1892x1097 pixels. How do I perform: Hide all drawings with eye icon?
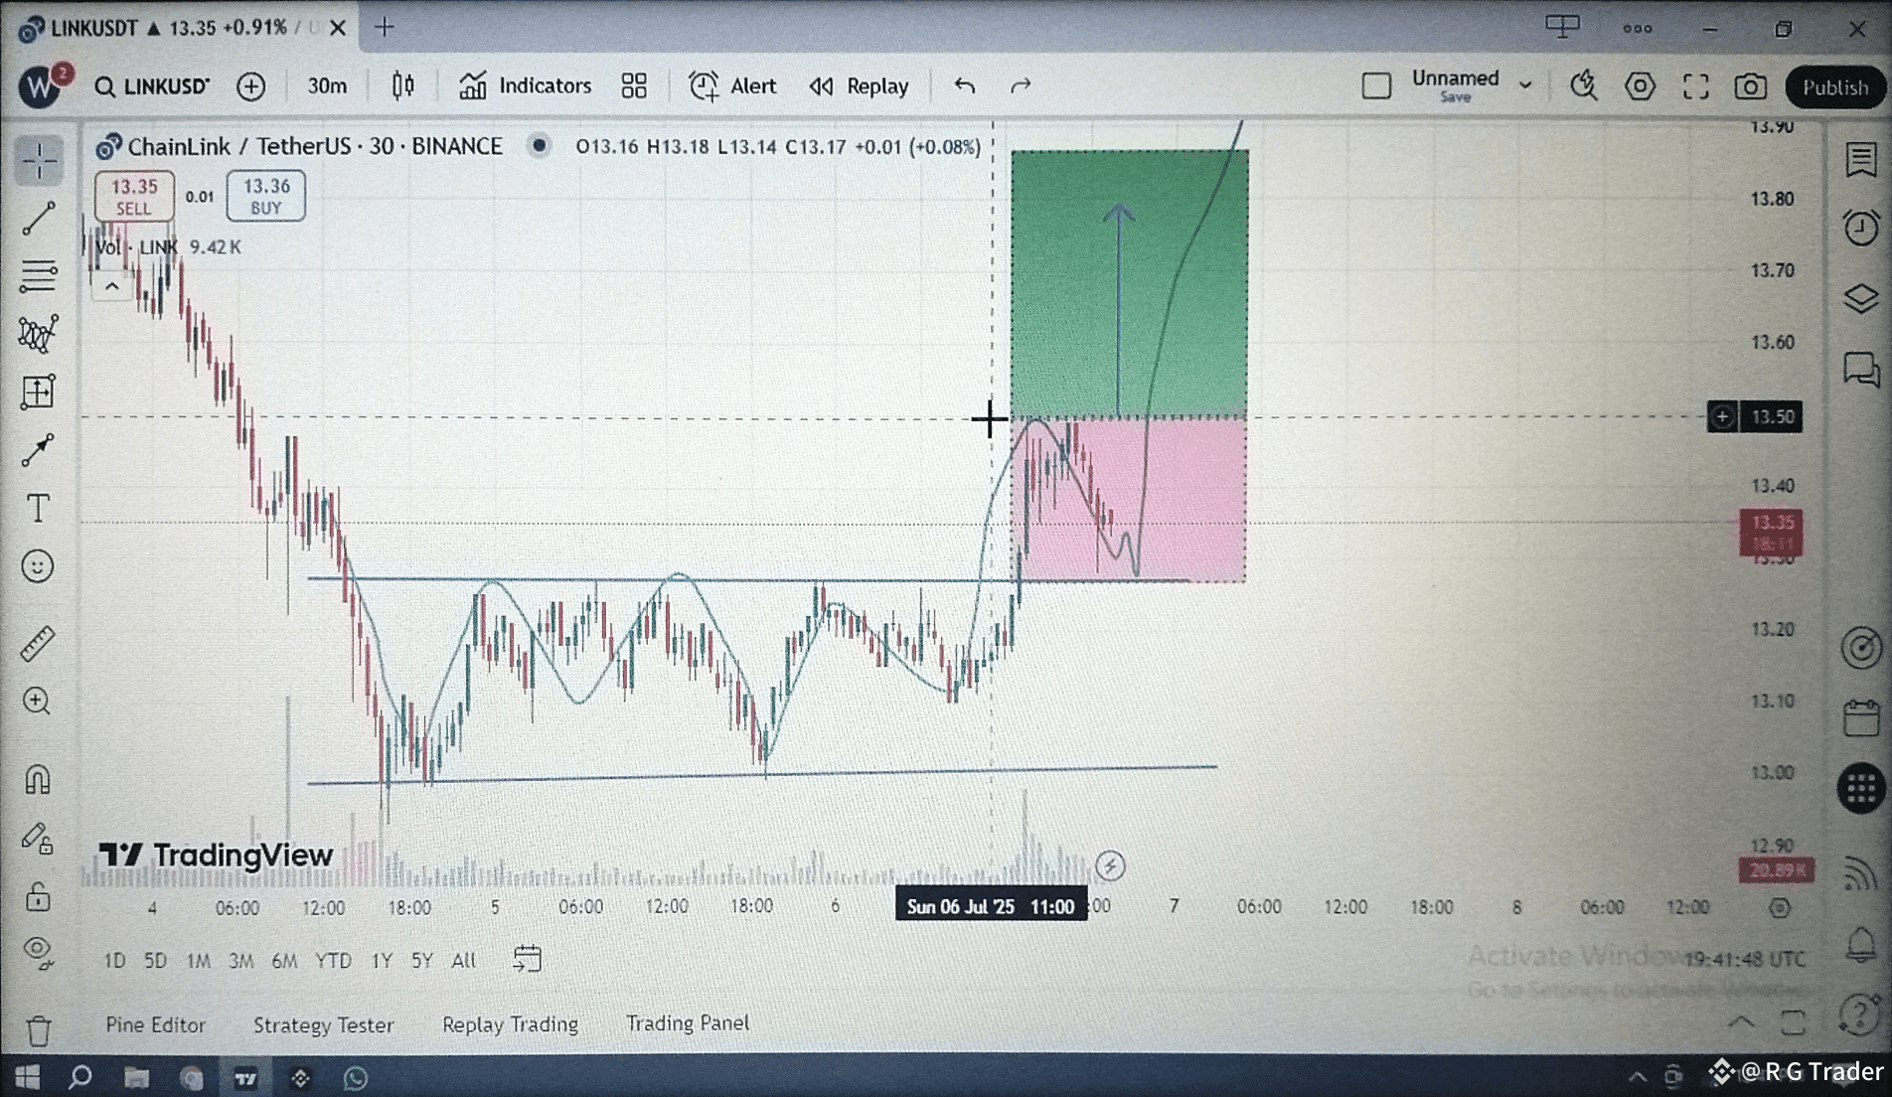coord(38,952)
